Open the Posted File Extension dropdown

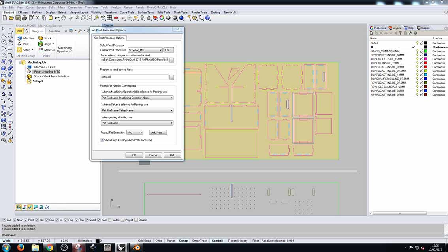[x=135, y=132]
